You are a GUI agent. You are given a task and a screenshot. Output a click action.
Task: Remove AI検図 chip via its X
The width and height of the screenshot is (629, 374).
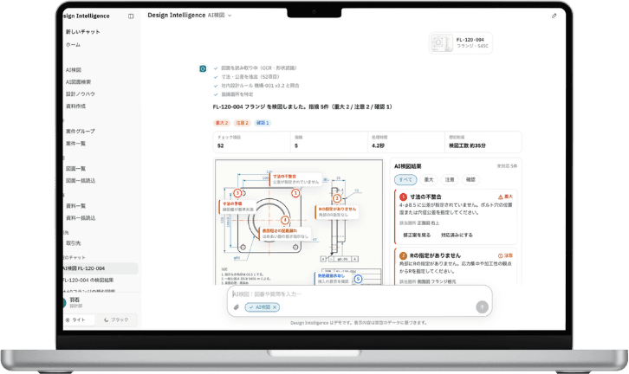275,307
